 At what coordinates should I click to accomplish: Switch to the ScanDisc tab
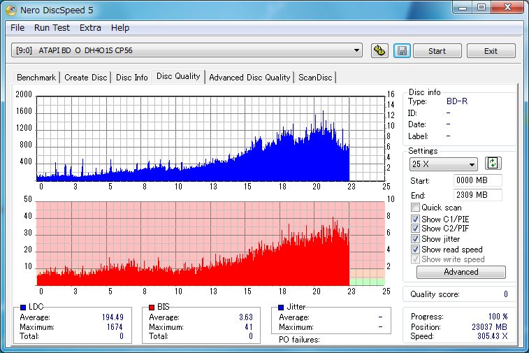coord(315,78)
